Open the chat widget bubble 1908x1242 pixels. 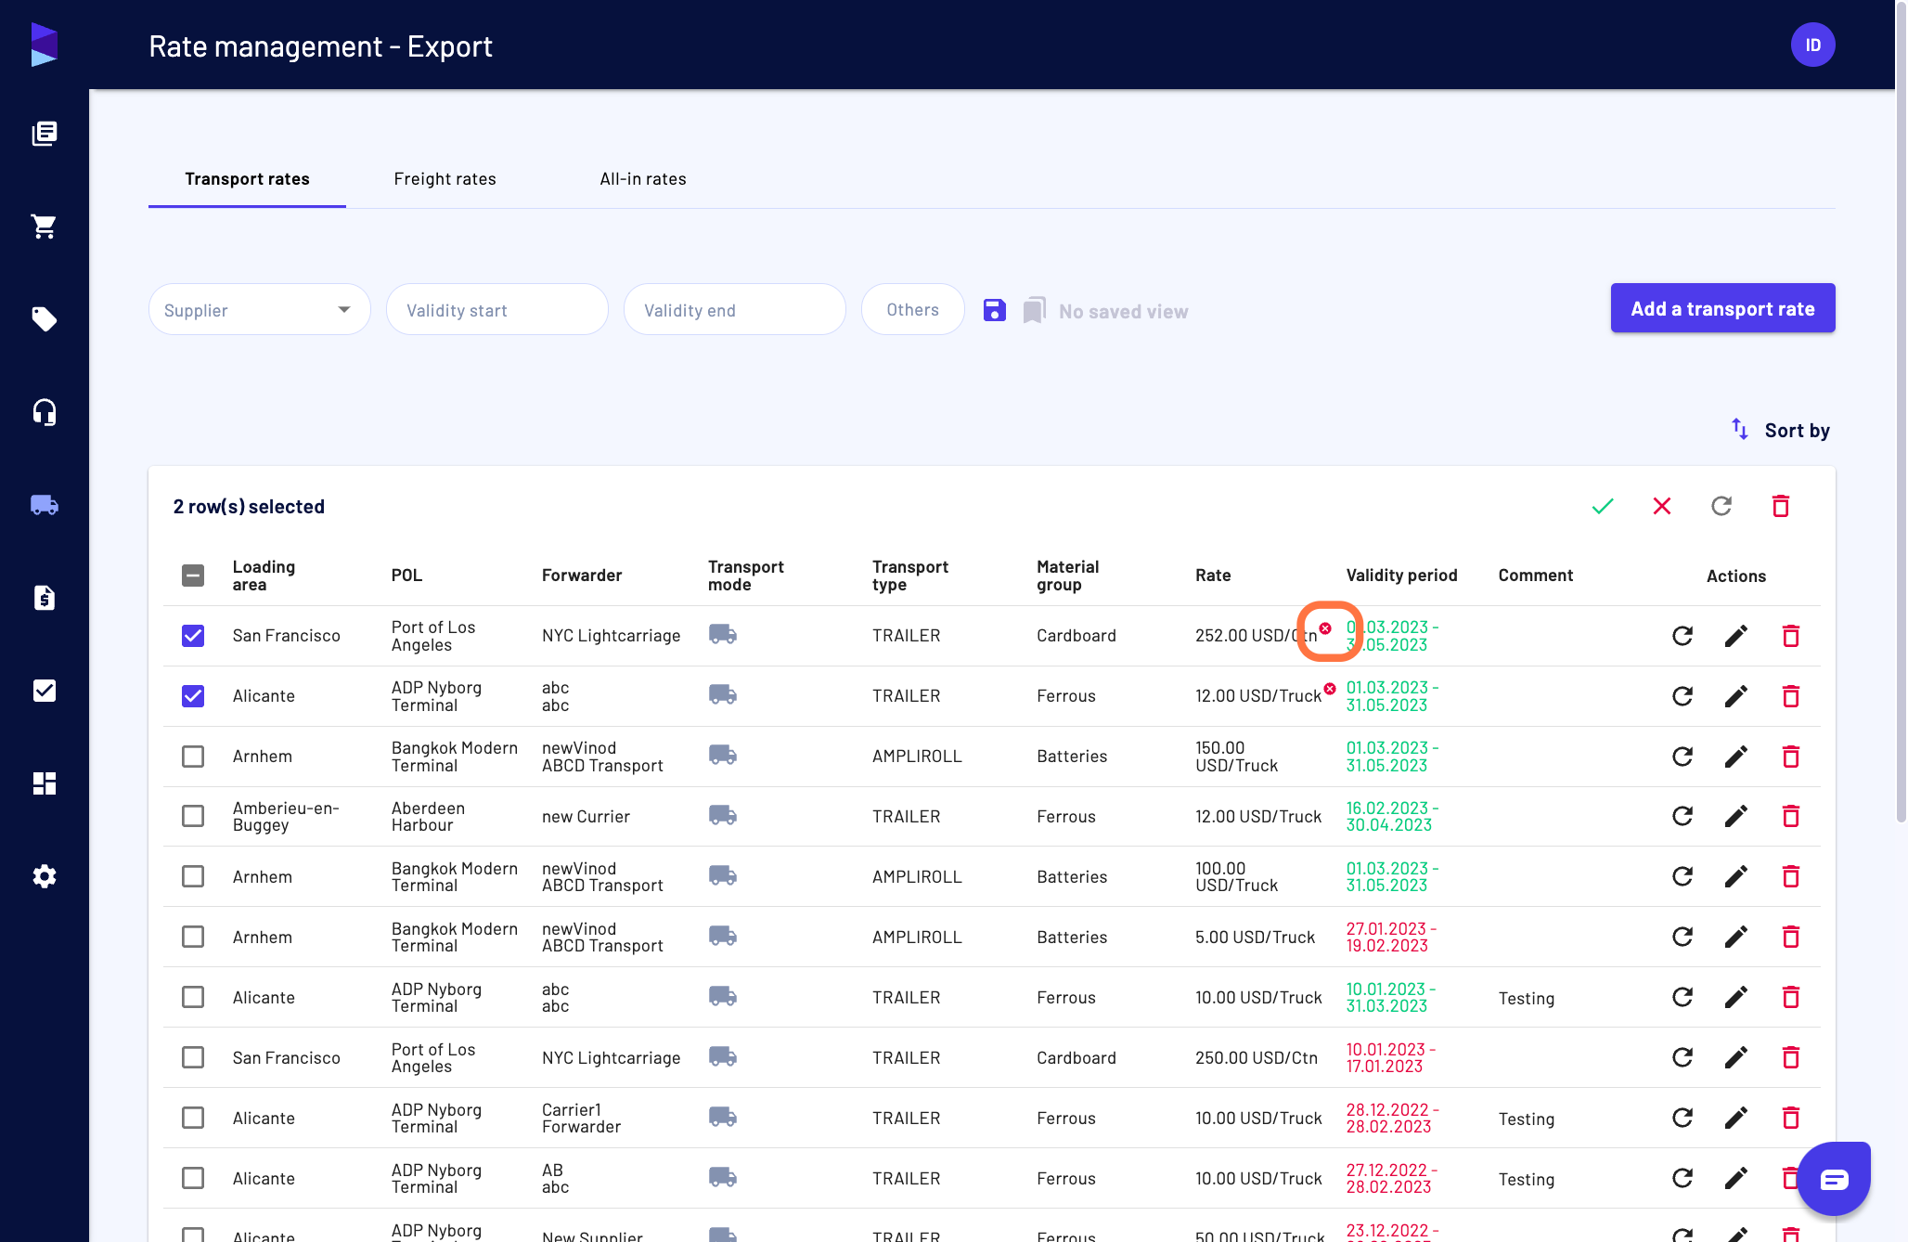[1834, 1179]
